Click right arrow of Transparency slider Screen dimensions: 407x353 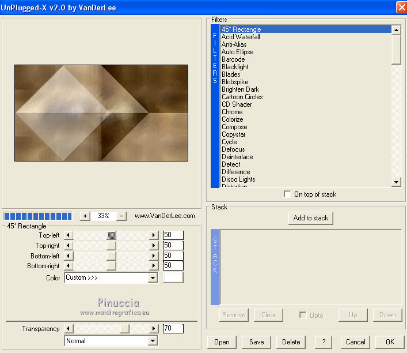point(154,329)
